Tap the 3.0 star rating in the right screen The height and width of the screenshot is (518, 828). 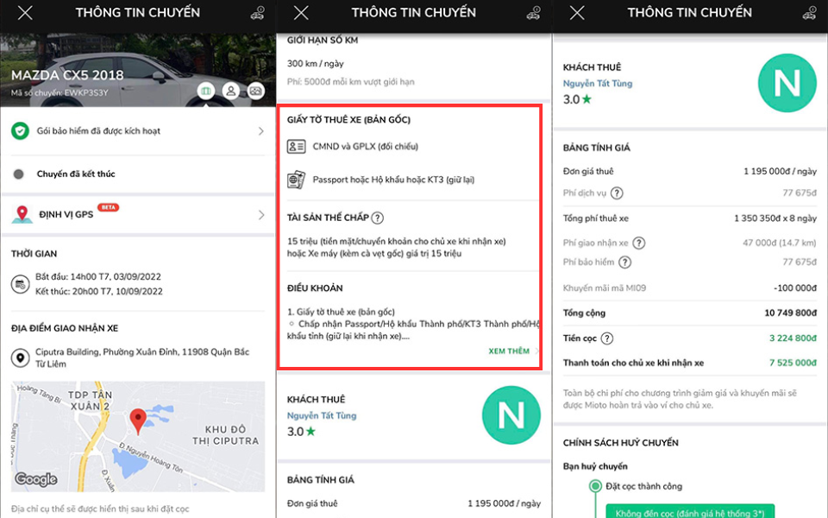tap(578, 99)
